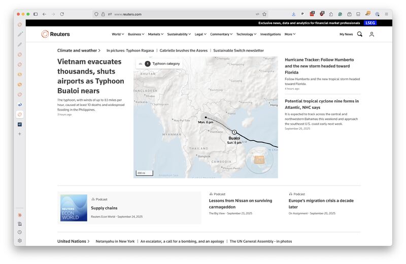Click the www.reuters.com address bar
Screen dimensions: 406x264
[180, 14]
